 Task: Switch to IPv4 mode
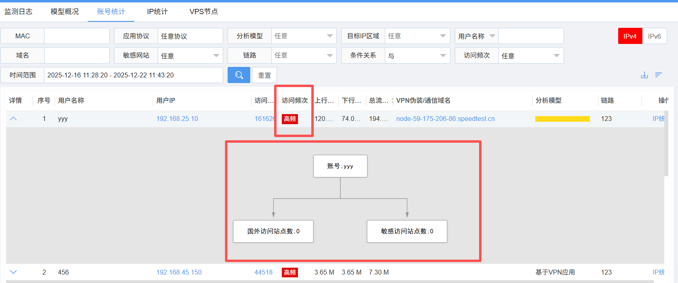coord(630,36)
